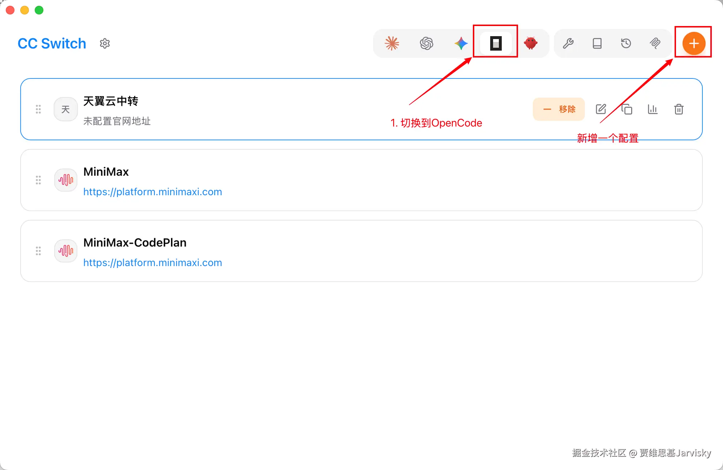The width and height of the screenshot is (723, 470).
Task: Open settings gear next to CC Switch
Action: click(x=105, y=43)
